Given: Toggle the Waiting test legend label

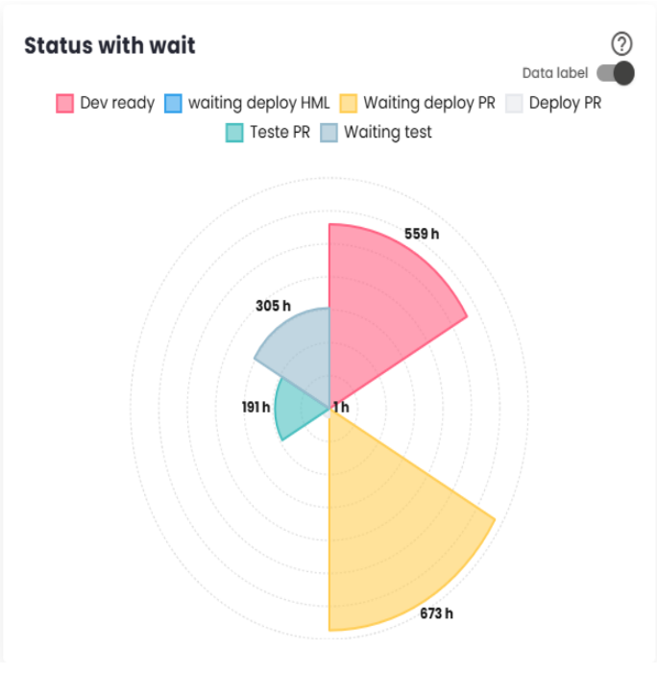Looking at the screenshot, I should (x=388, y=133).
